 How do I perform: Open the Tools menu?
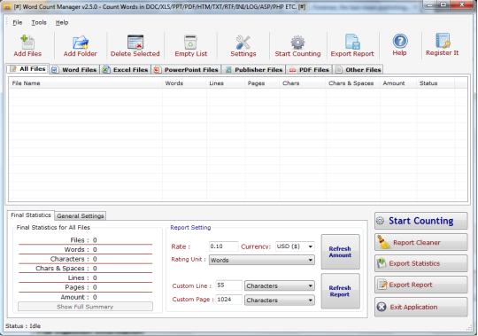[x=39, y=22]
